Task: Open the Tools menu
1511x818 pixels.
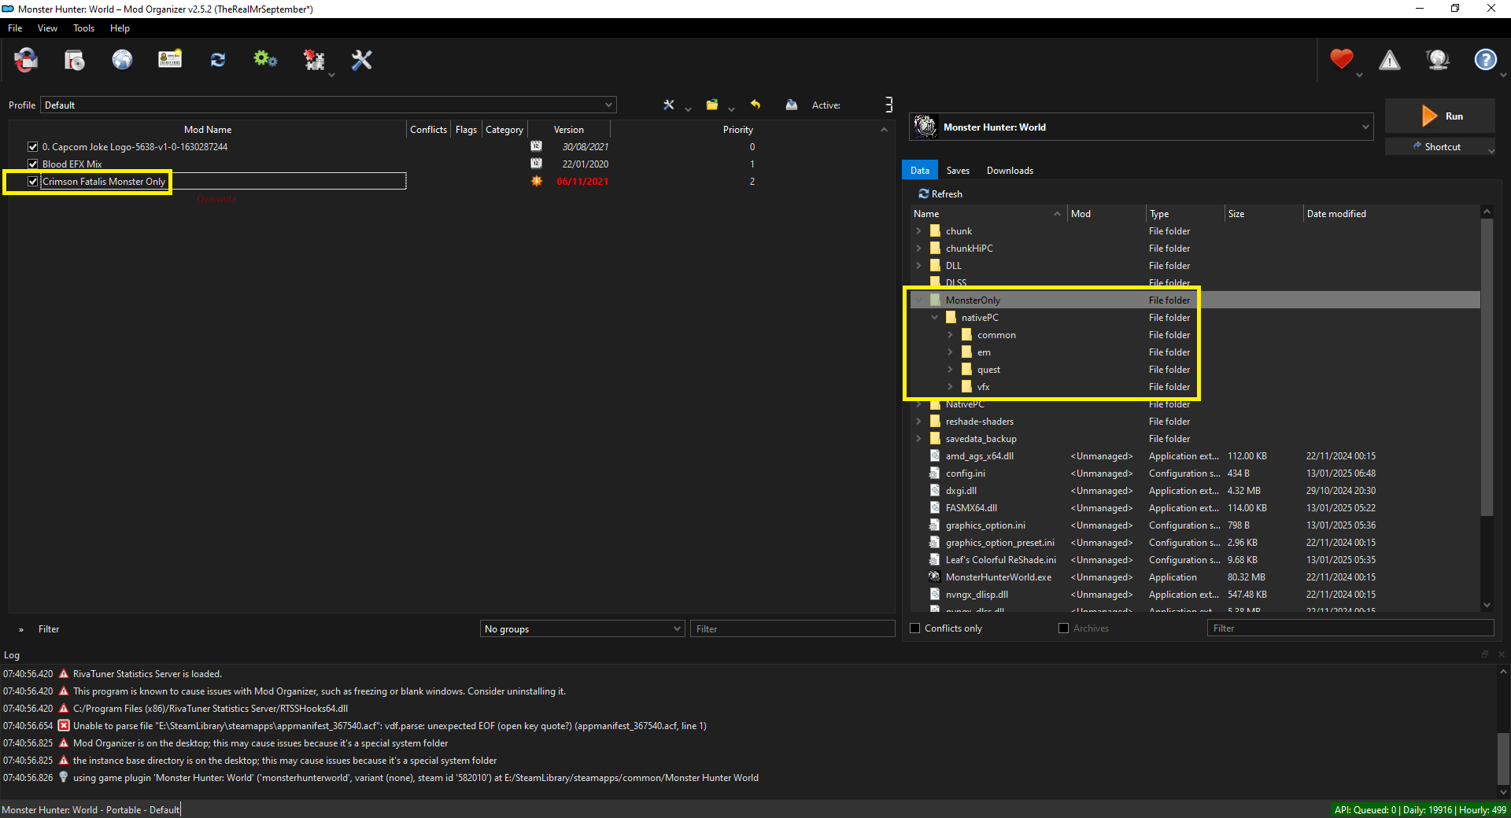Action: (x=83, y=28)
